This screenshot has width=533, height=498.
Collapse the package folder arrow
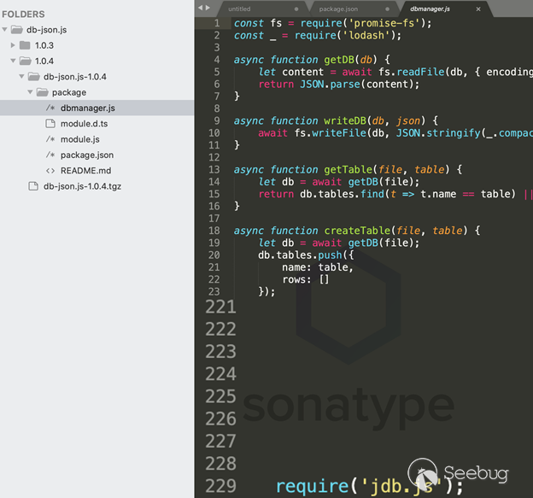click(30, 92)
